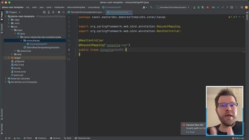Viewport: 249px width, 140px height.
Task: Click Collapse All icon in Project panel
Action: click(53, 12)
